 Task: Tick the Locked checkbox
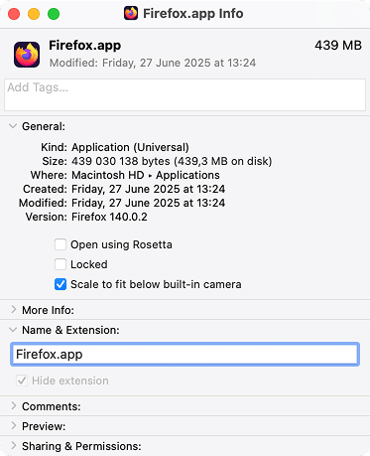pos(61,264)
